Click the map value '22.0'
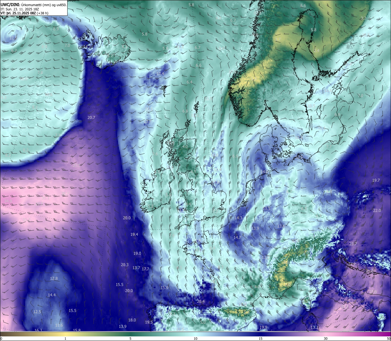Screen dimensions: 391x341 pos(377,210)
